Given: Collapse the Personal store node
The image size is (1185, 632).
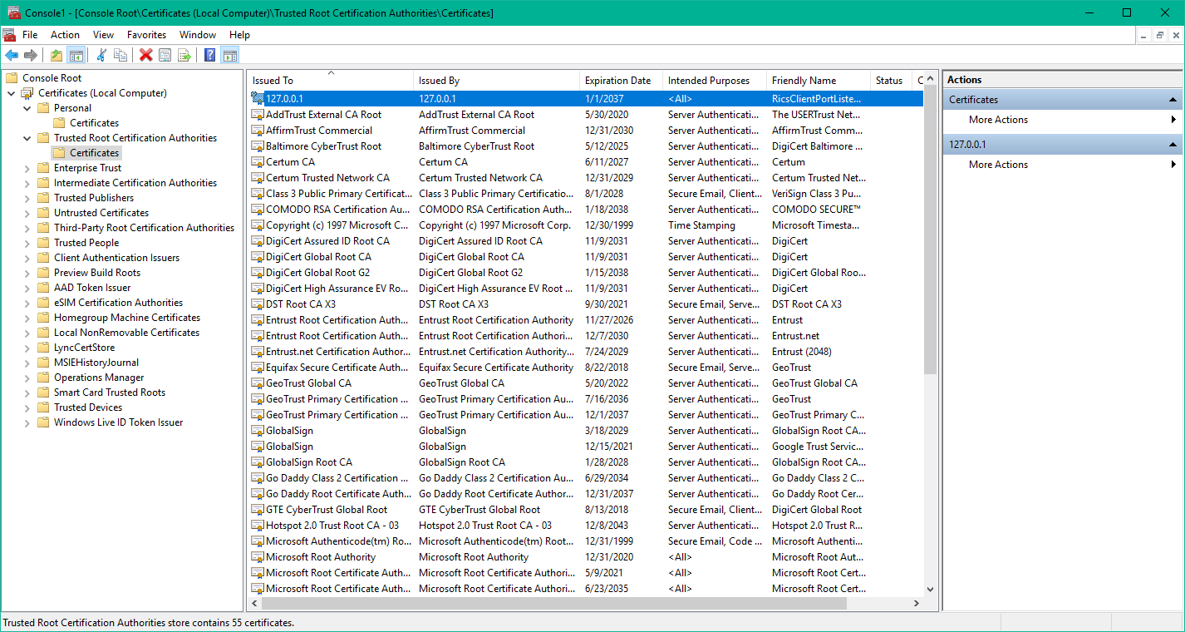Looking at the screenshot, I should click(27, 108).
